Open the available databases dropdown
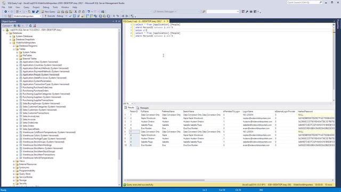Screen dimensions: 341x192 click(40, 16)
